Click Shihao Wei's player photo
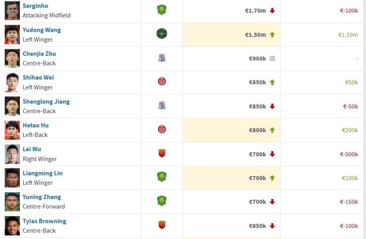This screenshot has width=366, height=239. [x=12, y=82]
